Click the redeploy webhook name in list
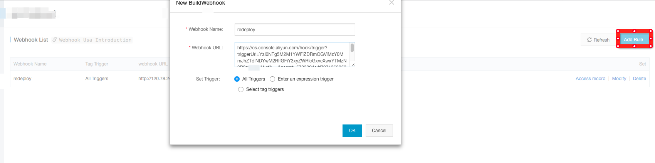 pyautogui.click(x=22, y=79)
